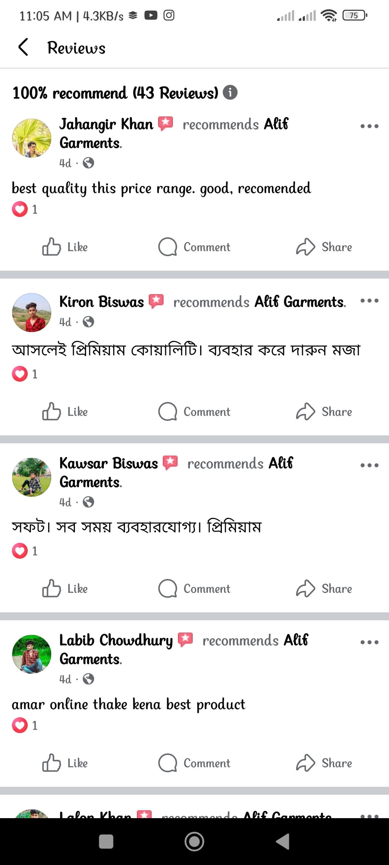
Task: Share Kiron Biswas's review
Action: click(324, 412)
